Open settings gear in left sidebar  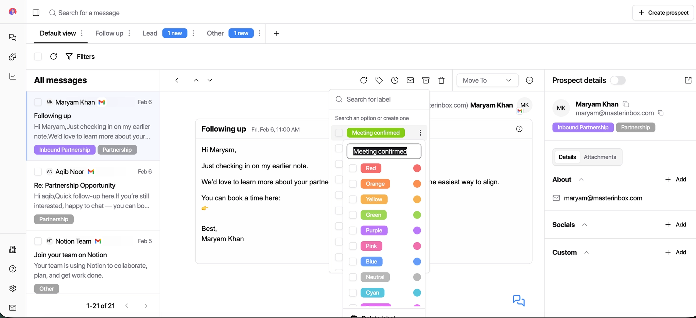[x=13, y=288]
